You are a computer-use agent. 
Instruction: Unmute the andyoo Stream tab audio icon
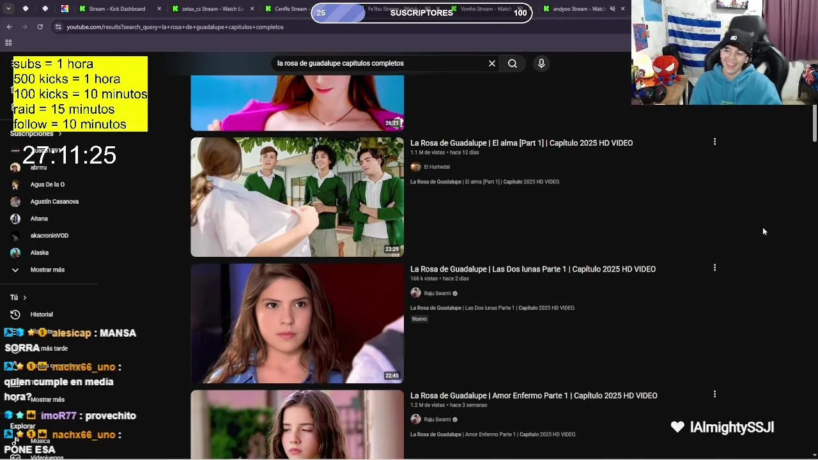[x=612, y=9]
